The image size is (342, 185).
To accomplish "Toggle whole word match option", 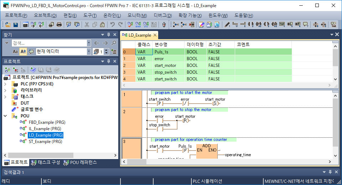I will click(23, 52).
